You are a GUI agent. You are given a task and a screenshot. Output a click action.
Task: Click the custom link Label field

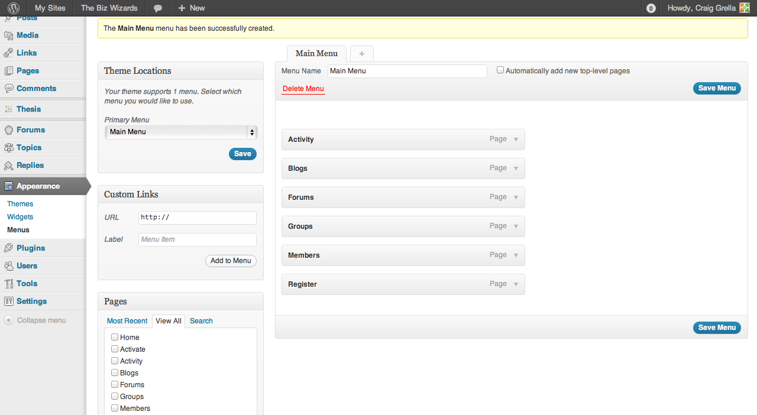(198, 239)
